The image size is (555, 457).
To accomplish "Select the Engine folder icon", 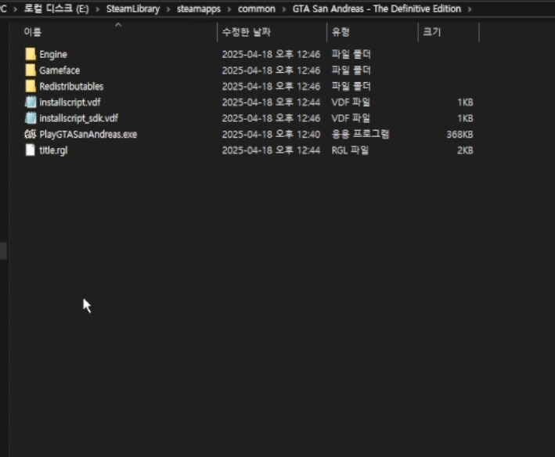I will (31, 54).
